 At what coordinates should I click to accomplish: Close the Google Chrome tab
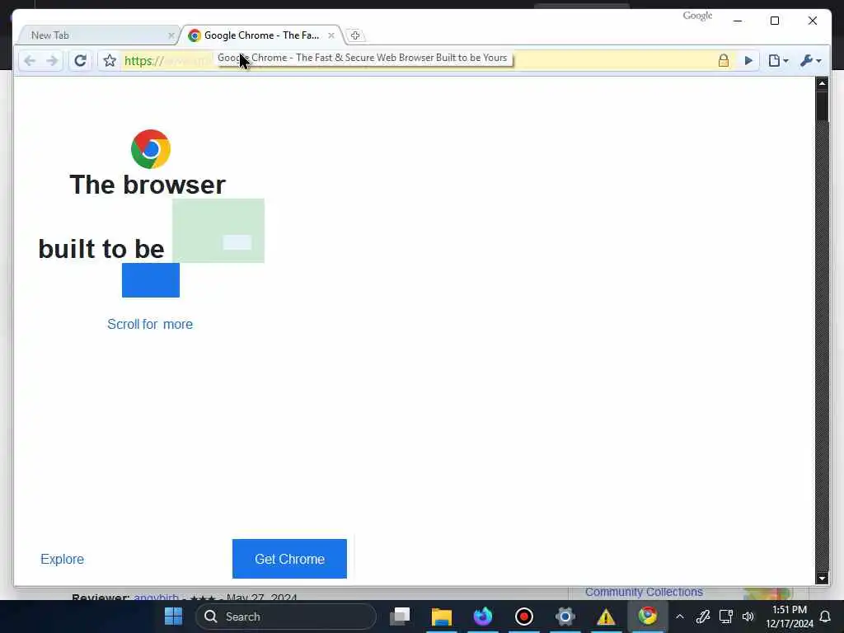[x=331, y=35]
